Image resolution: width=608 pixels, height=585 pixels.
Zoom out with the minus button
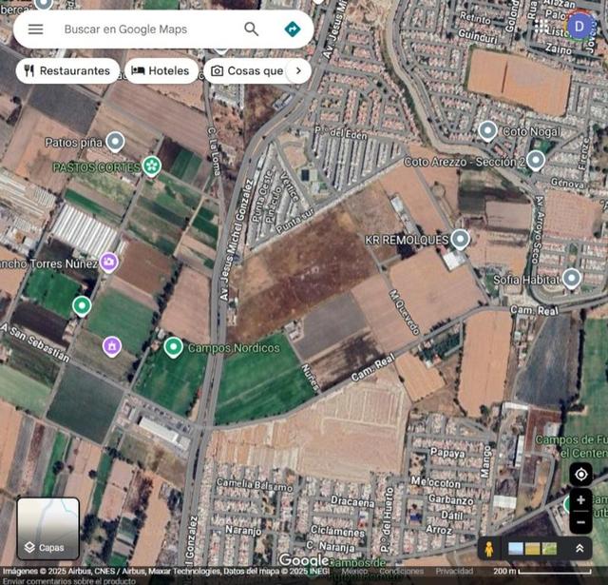[x=580, y=522]
